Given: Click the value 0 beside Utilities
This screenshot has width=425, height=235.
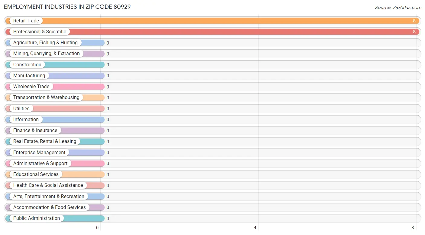Looking at the screenshot, I should [x=108, y=109].
